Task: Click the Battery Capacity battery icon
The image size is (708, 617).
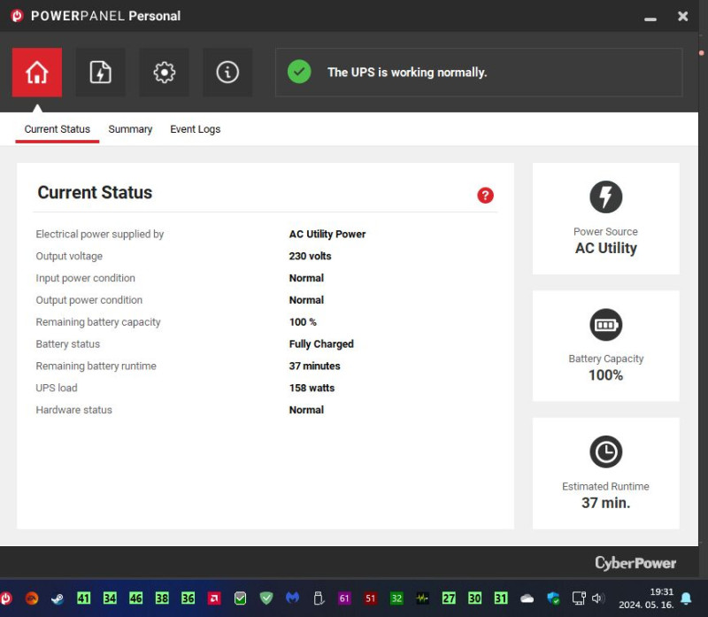Action: tap(605, 325)
